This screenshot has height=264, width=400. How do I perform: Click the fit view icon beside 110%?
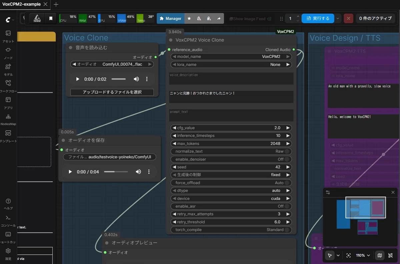point(349,255)
